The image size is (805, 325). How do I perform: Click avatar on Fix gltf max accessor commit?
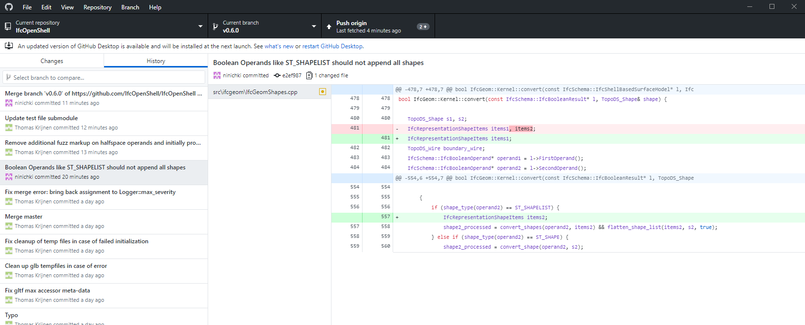(x=9, y=300)
